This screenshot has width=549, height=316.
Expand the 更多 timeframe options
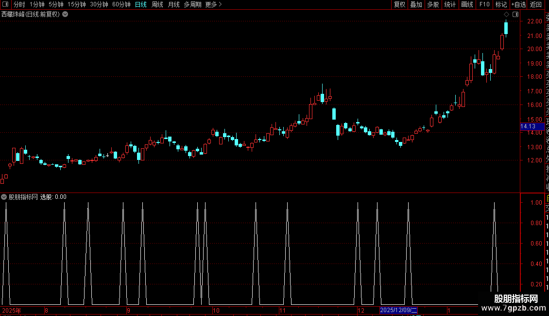[x=214, y=4]
